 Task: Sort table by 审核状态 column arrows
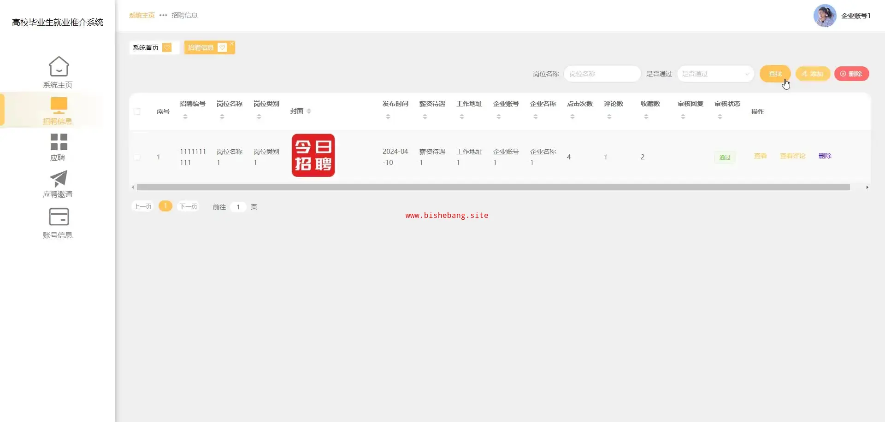[x=720, y=117]
